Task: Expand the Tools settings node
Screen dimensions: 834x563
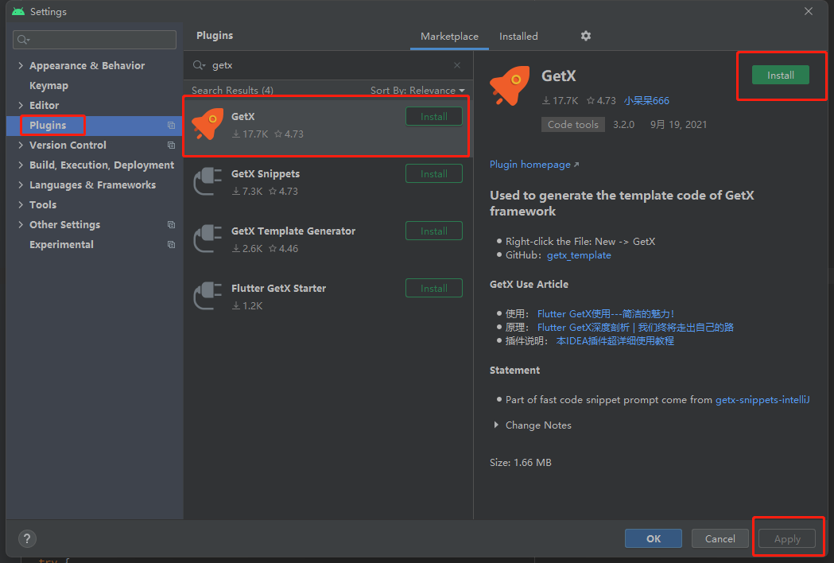Action: (21, 204)
